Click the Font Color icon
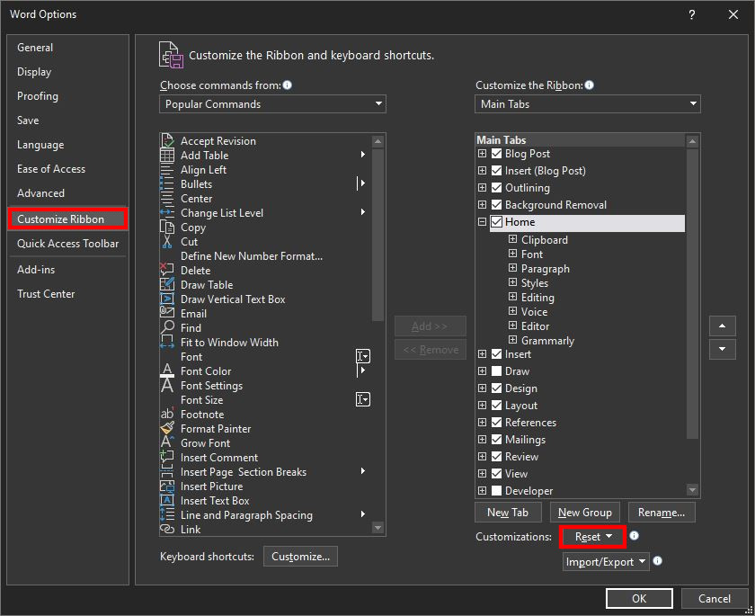Viewport: 755px width, 616px height. pos(167,370)
